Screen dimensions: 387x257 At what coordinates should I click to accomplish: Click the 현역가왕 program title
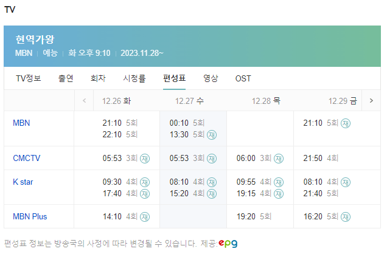[x=35, y=39]
